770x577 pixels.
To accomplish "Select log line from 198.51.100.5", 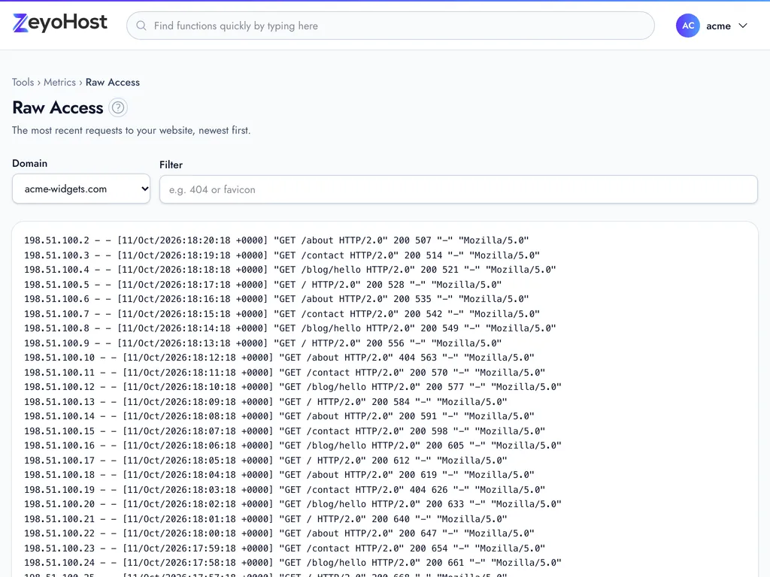I will [x=262, y=285].
